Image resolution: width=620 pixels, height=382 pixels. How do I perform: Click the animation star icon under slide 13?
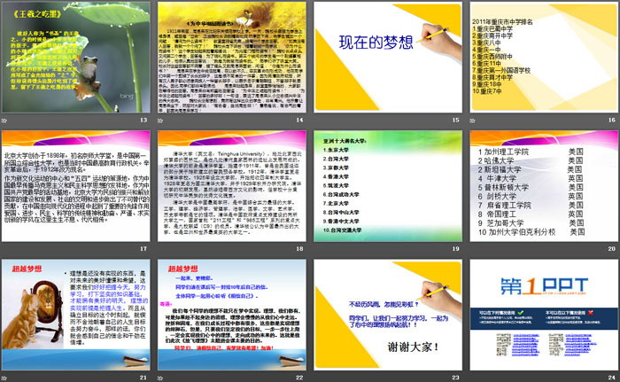coord(4,120)
